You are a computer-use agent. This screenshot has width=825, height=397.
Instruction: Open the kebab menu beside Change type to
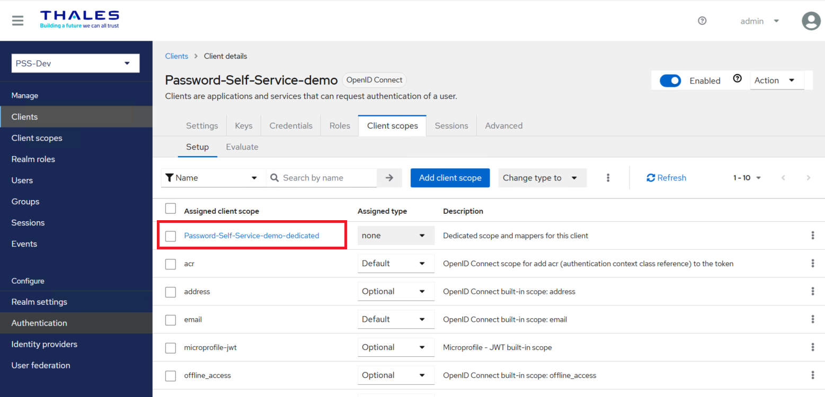608,178
